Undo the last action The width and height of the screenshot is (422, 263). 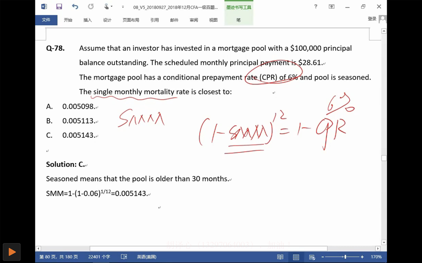coord(75,7)
